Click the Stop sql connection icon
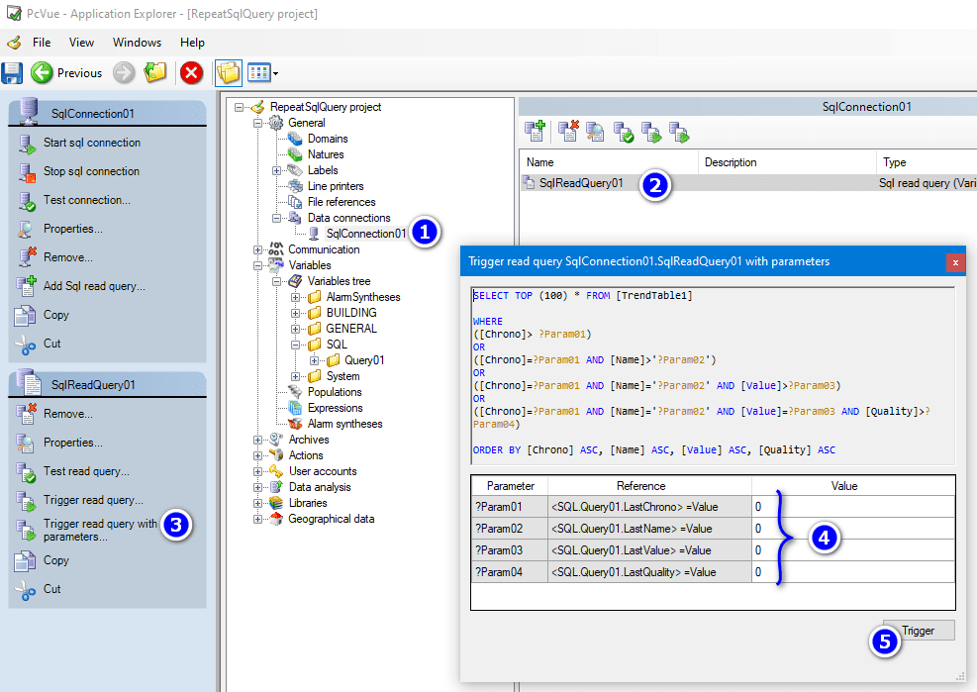The width and height of the screenshot is (977, 692). [x=27, y=172]
